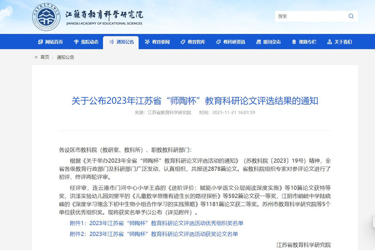This screenshot has width=375, height=250.
Task: Click the 课题专栏 nav icon
Action: click(x=294, y=42)
